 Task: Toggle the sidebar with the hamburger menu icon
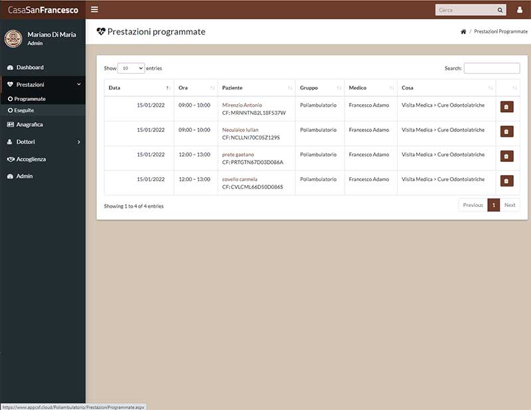pyautogui.click(x=94, y=9)
